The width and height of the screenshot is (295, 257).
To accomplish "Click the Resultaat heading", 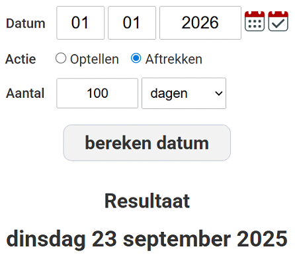I will [x=147, y=201].
